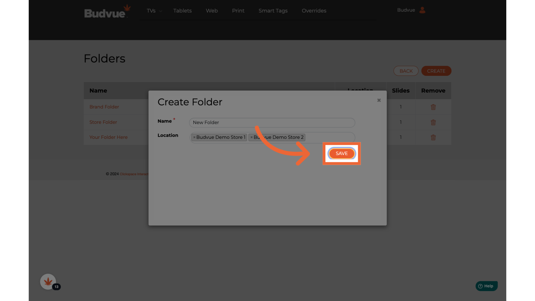Open the user profile icon
The image size is (535, 301).
tap(422, 10)
